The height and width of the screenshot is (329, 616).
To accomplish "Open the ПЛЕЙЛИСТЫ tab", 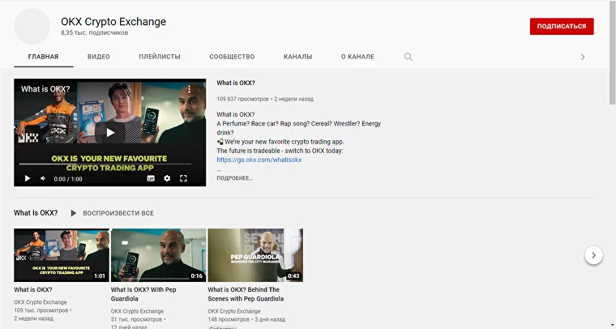I will click(x=160, y=57).
